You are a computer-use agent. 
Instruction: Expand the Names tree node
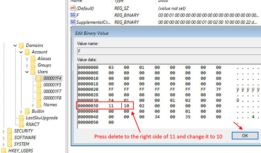(33, 105)
